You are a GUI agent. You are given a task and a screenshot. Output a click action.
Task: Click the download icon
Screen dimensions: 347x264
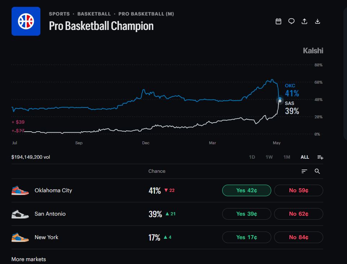[x=317, y=21]
